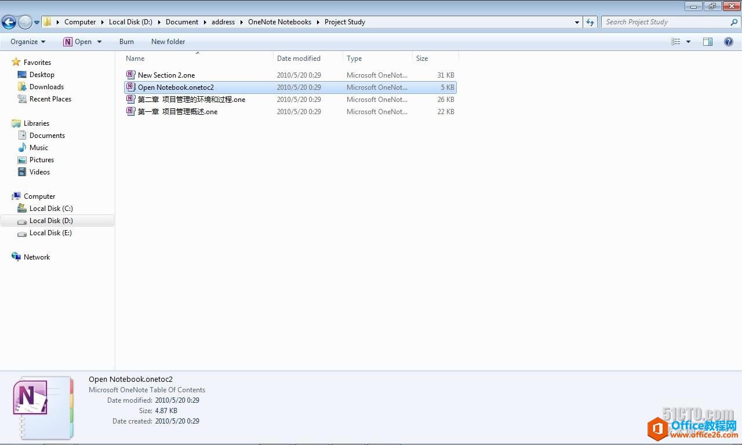Click the back navigation arrow
Image resolution: width=742 pixels, height=445 pixels.
pos(9,21)
